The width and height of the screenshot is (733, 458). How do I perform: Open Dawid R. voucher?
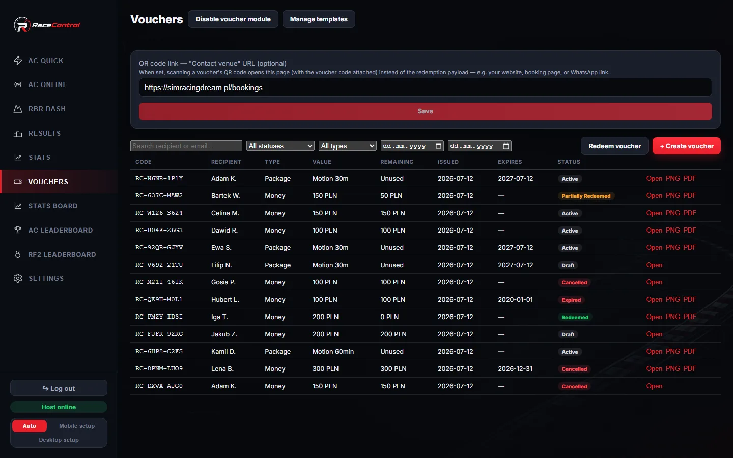[654, 230]
